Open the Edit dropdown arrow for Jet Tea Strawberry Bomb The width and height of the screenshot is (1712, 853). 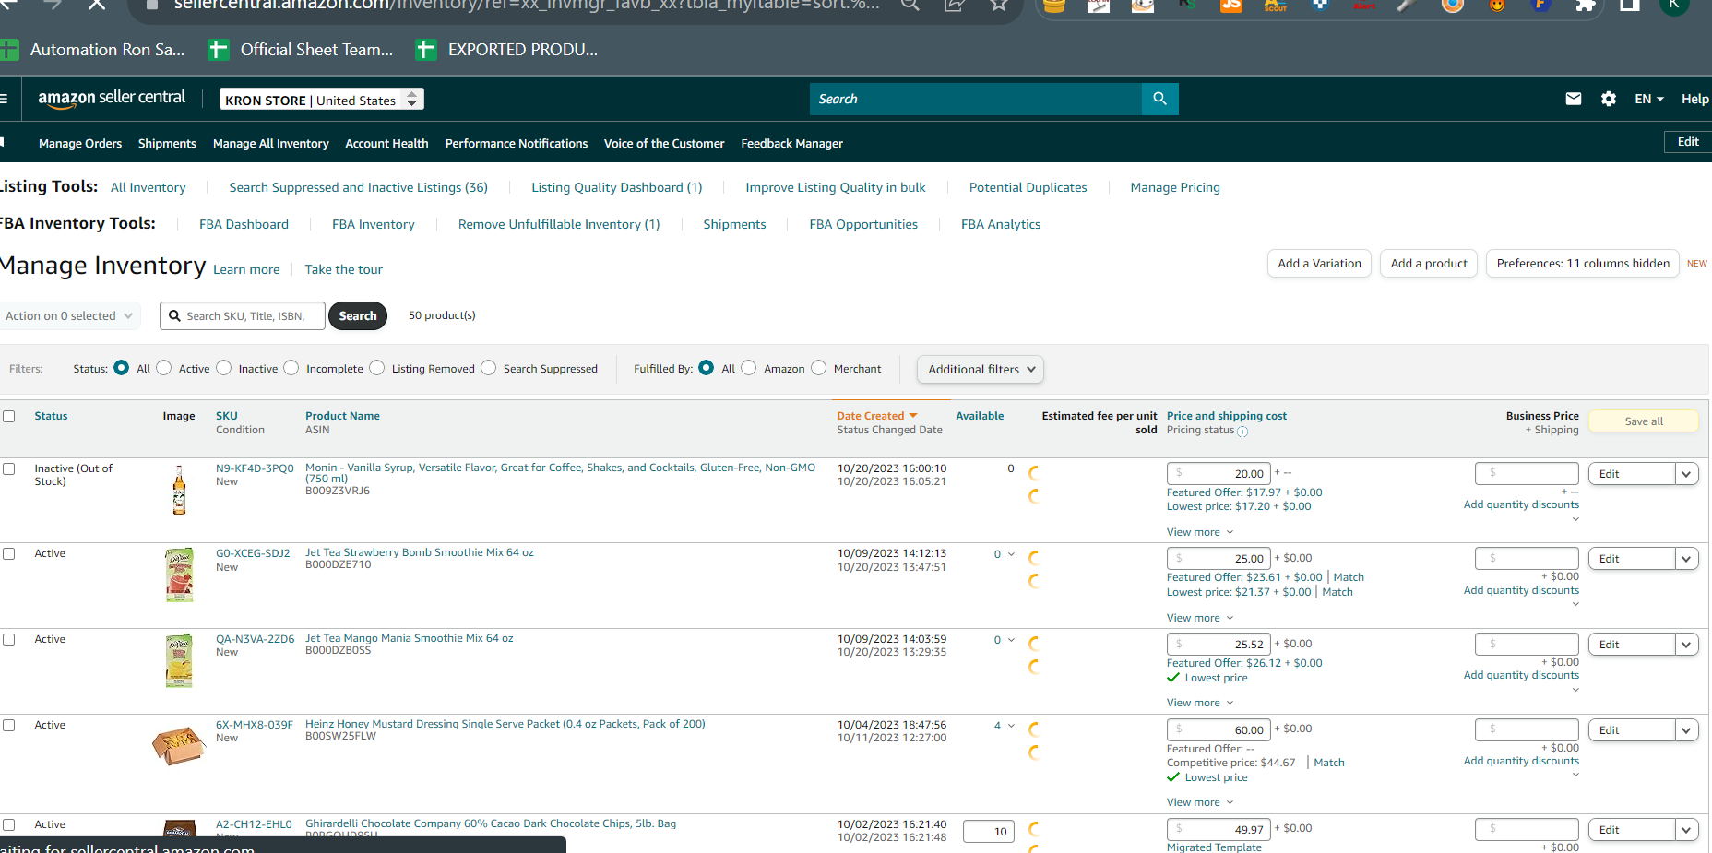(x=1687, y=559)
